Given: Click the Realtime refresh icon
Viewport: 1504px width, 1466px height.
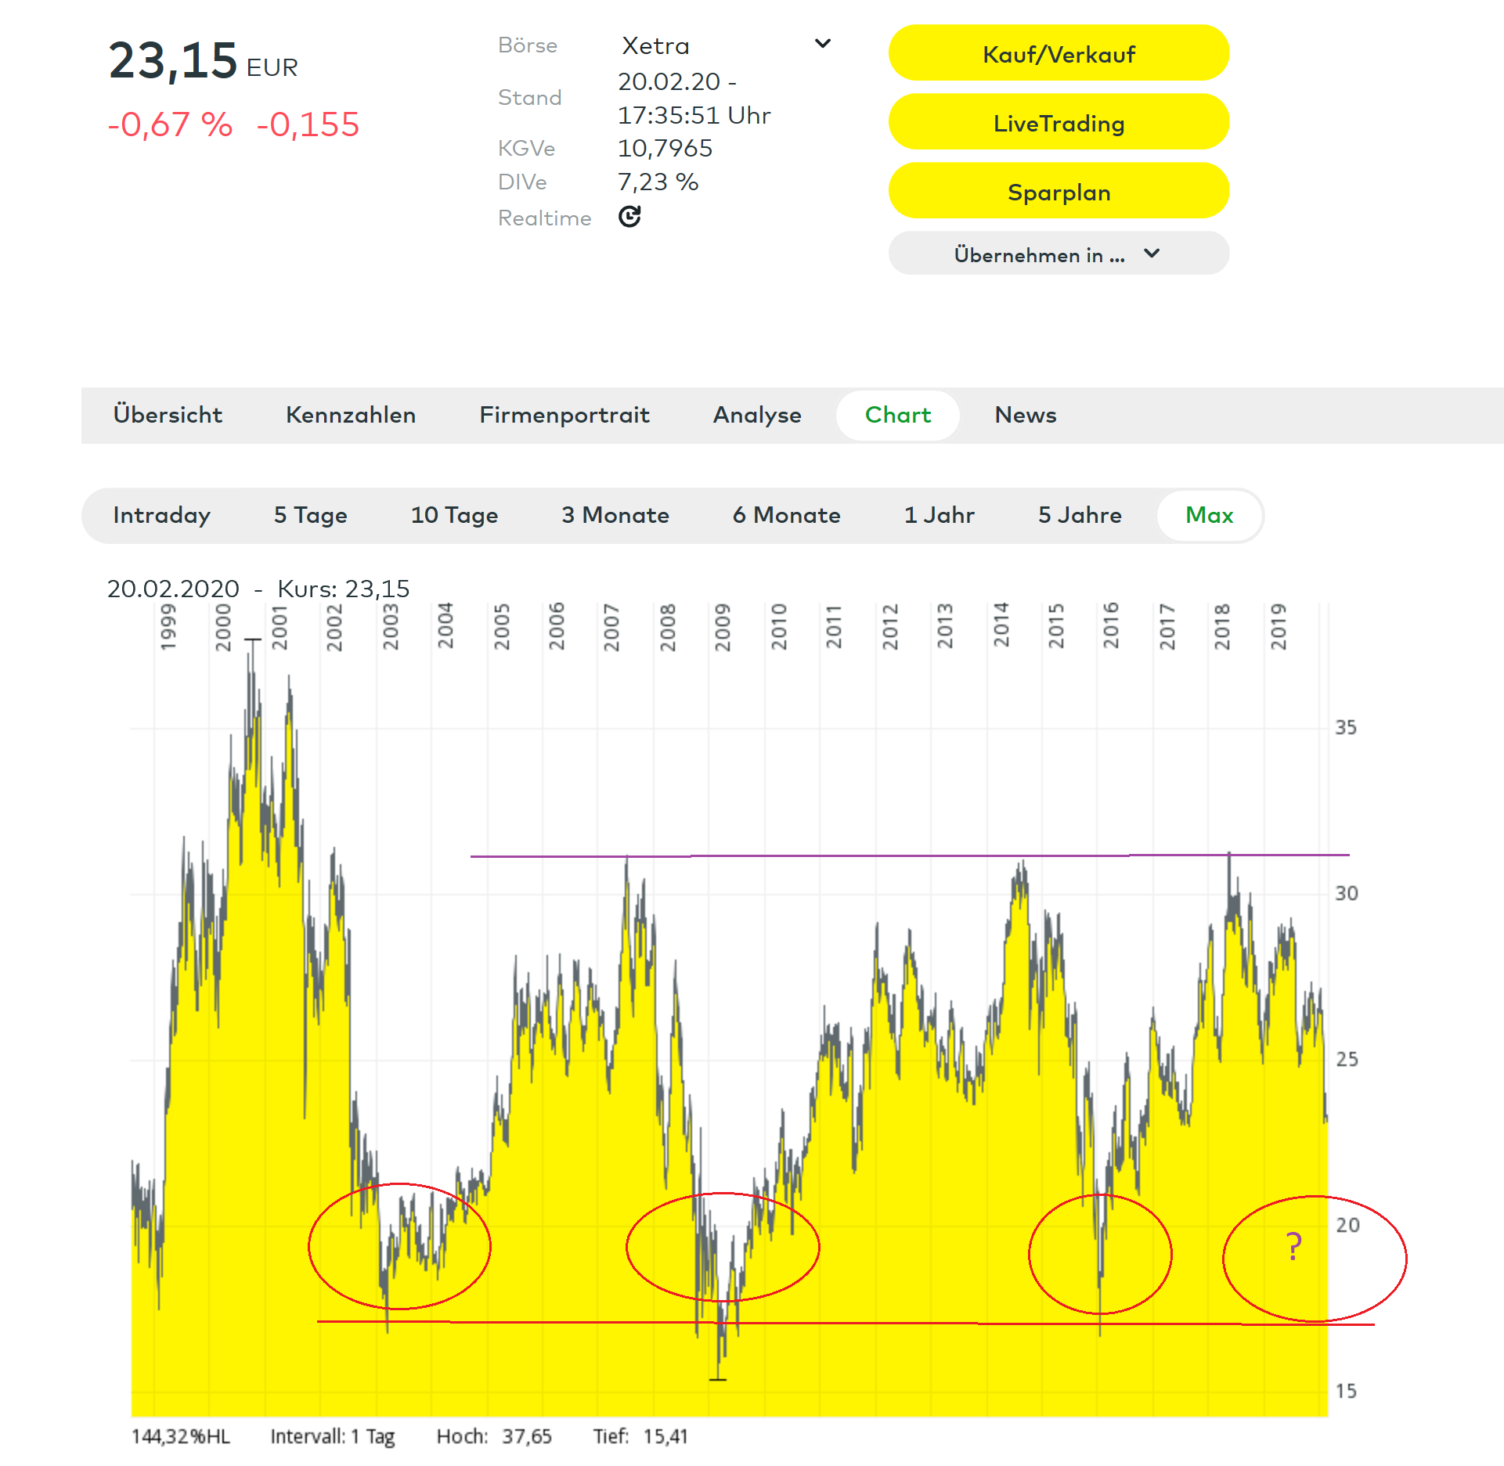Looking at the screenshot, I should tap(629, 217).
